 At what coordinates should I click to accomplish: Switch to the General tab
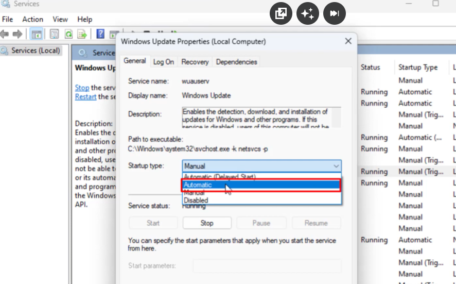pyautogui.click(x=135, y=61)
